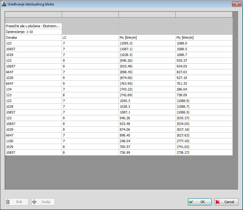Select the Oznaka 1029 cell in the |741.02| row
The height and width of the screenshot is (210, 243).
[x=34, y=147]
